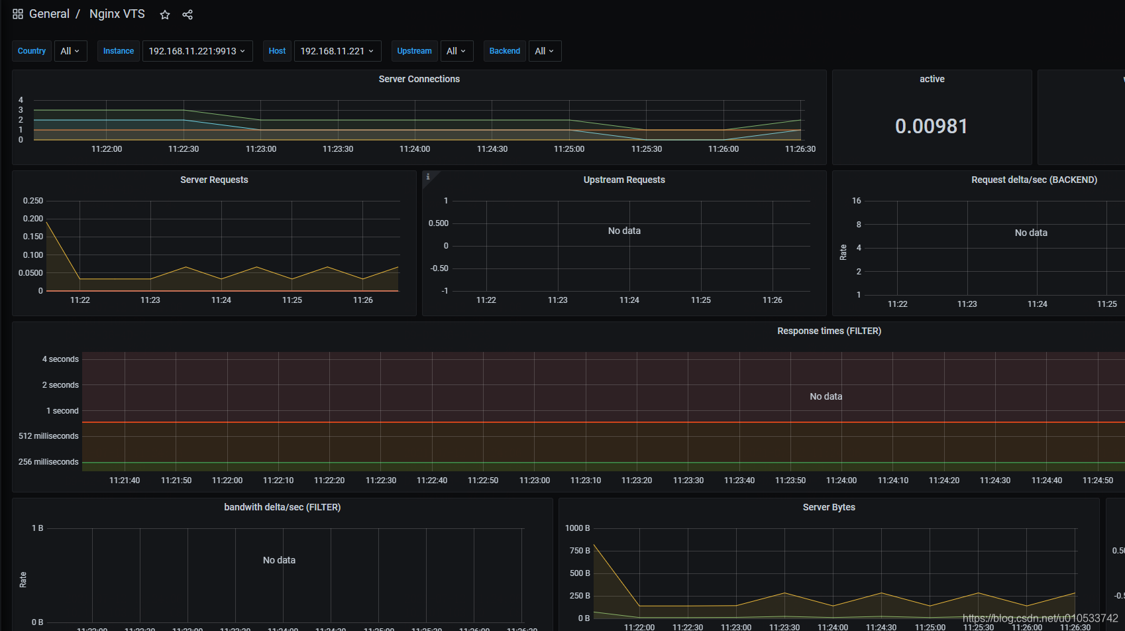Viewport: 1125px width, 631px height.
Task: Click the 512 milliseconds axis label
Action: click(48, 436)
